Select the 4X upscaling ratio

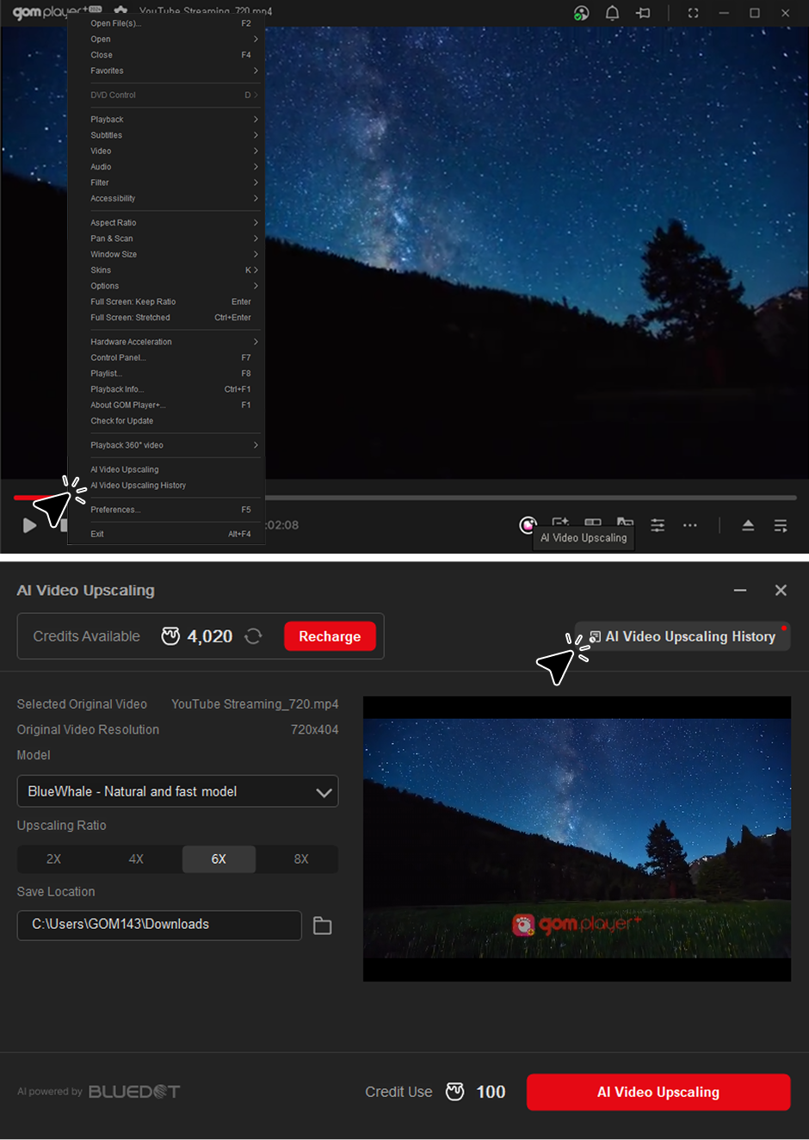pyautogui.click(x=136, y=859)
